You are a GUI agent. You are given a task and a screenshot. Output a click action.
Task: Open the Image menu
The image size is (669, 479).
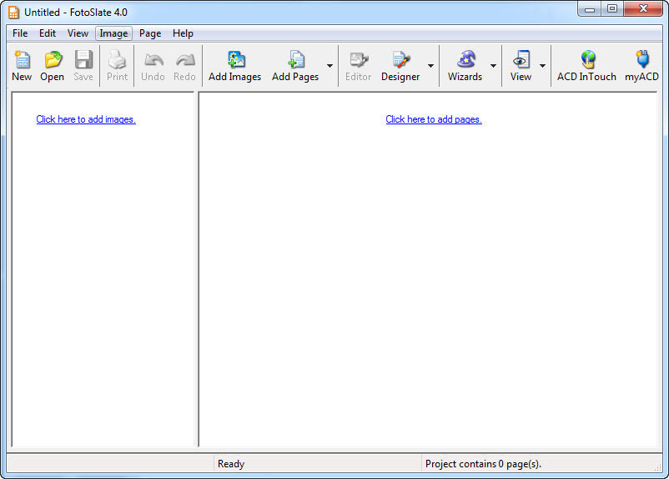113,33
